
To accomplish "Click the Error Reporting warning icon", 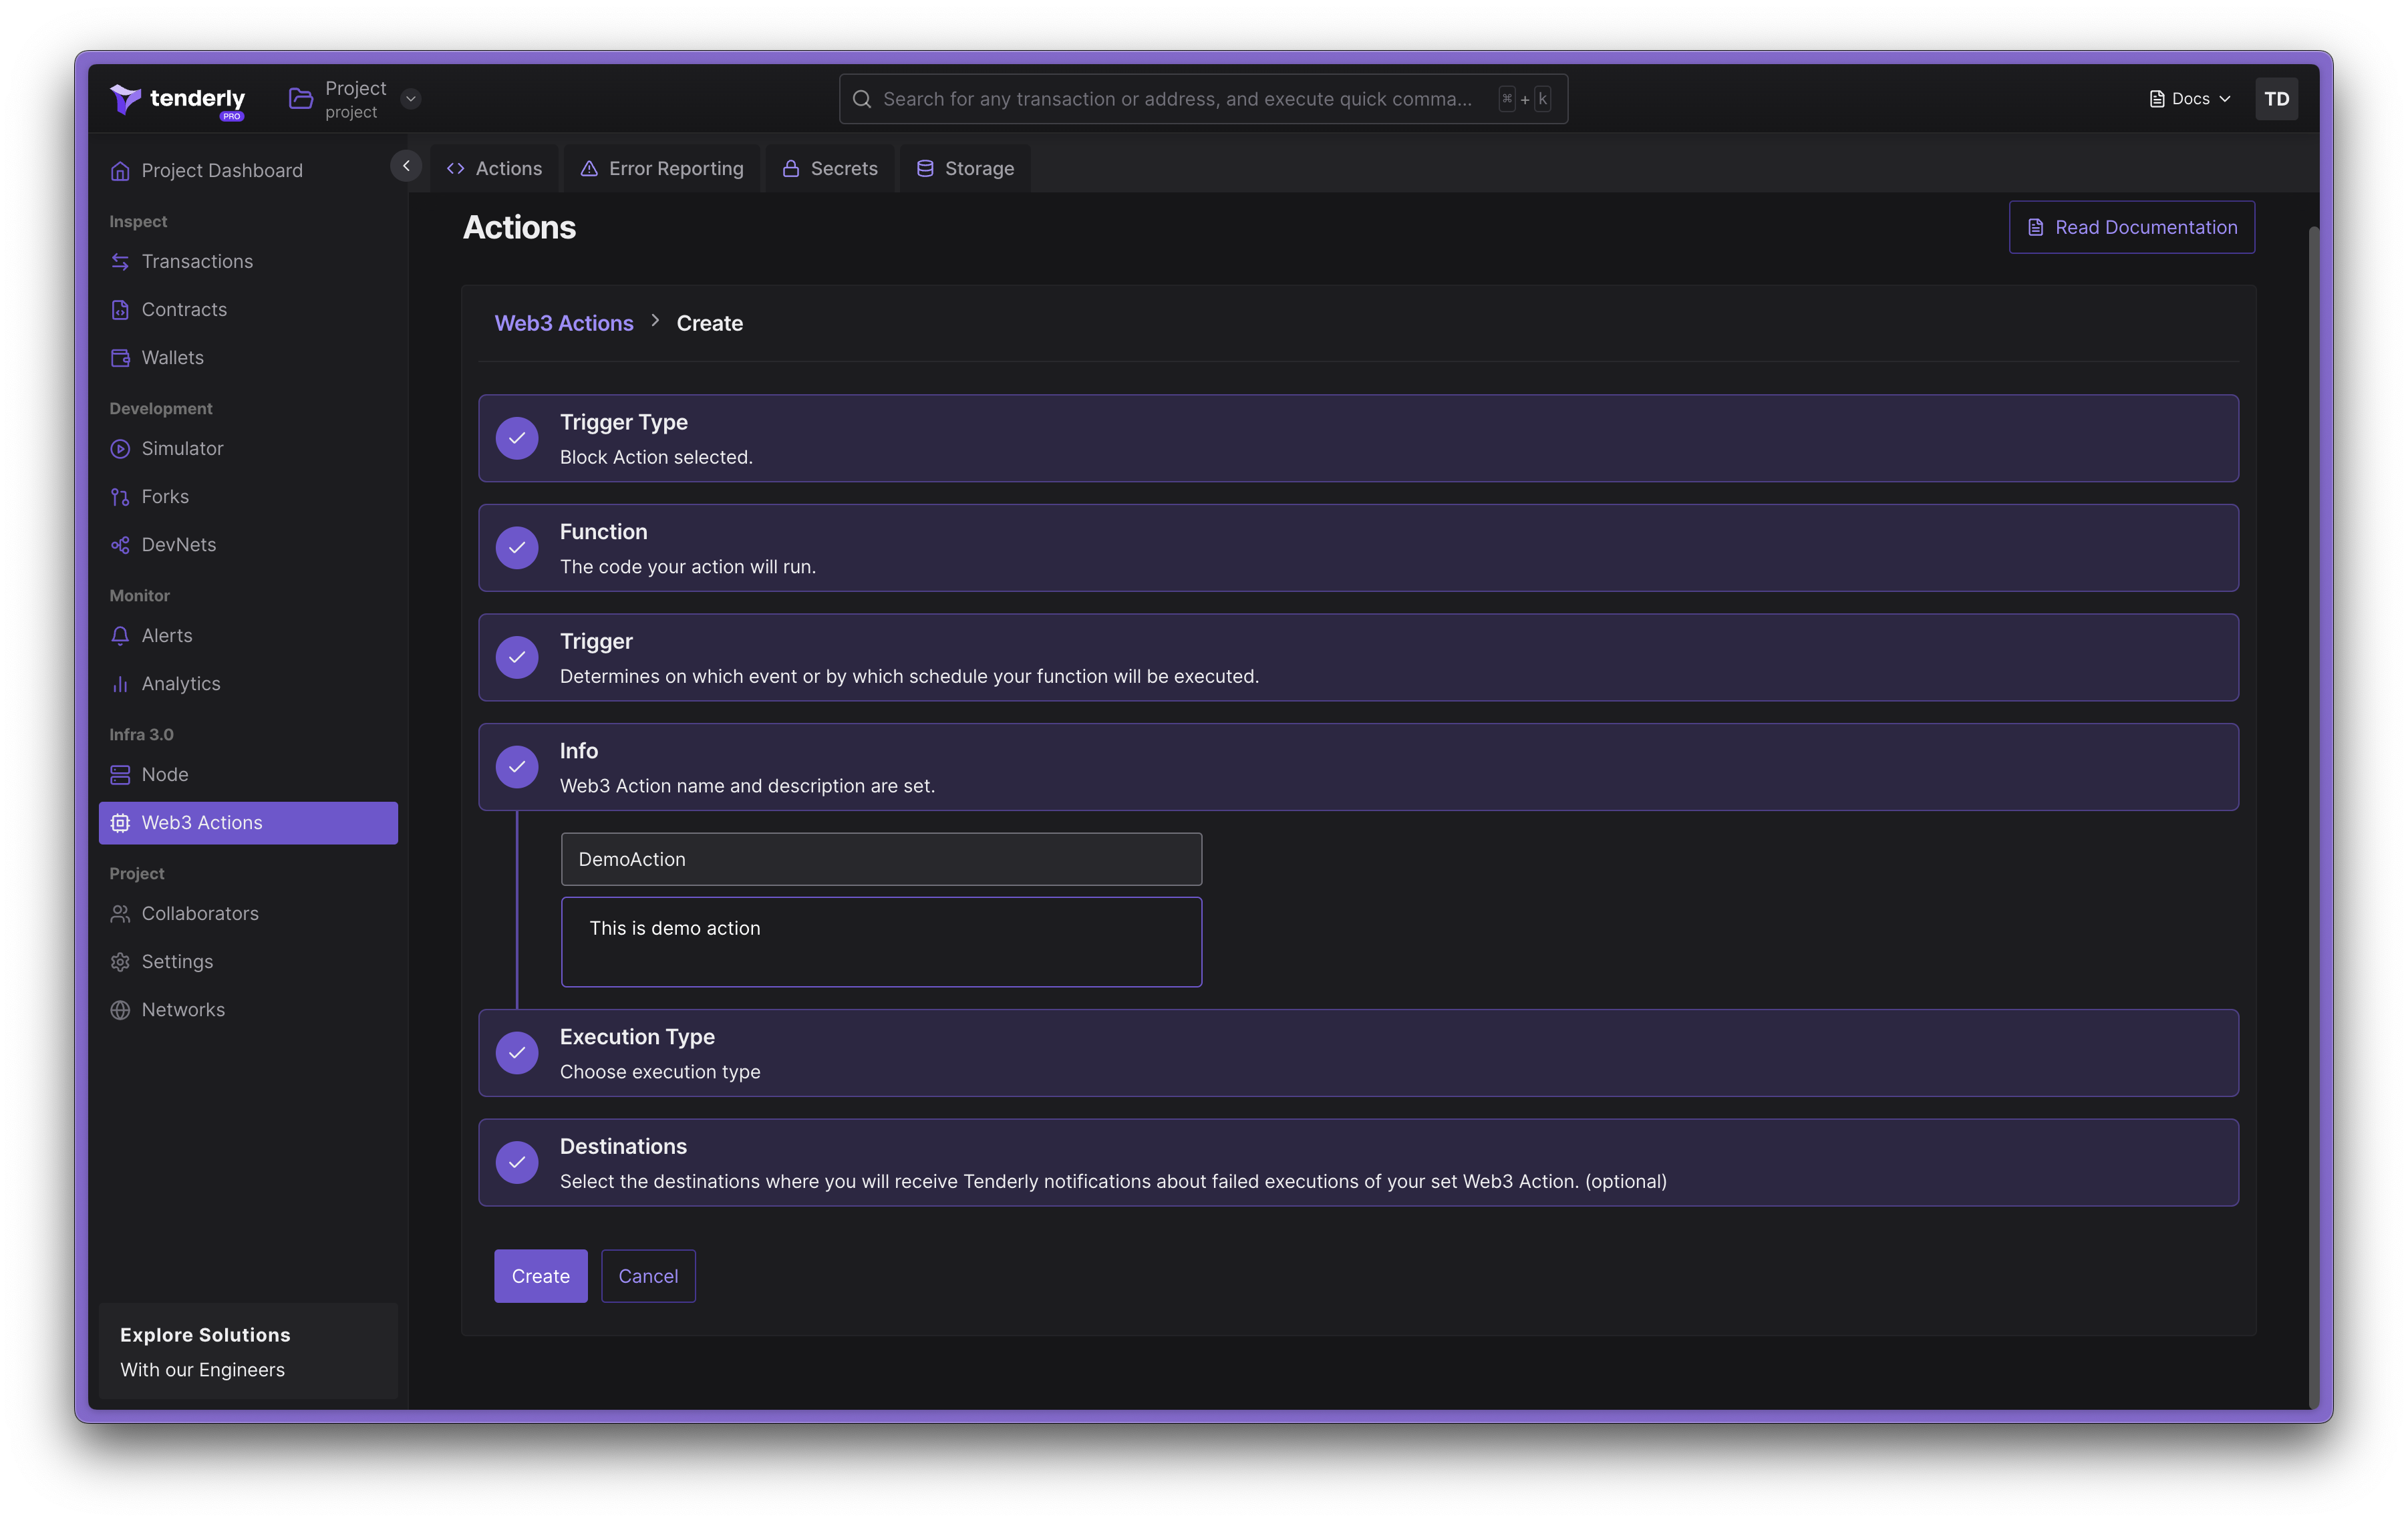I will 589,169.
